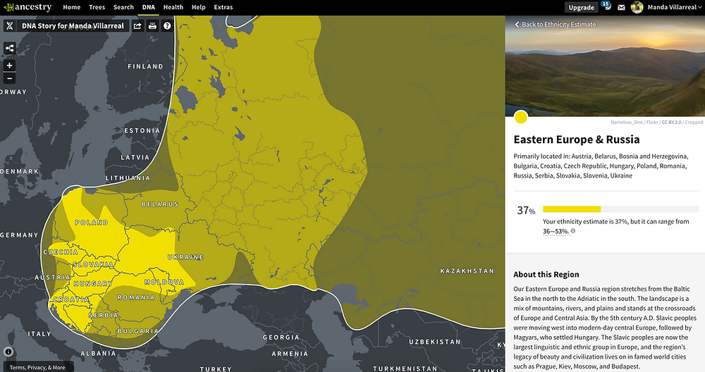Open the messages envelope icon
Screen dimensions: 705x372
[621, 7]
